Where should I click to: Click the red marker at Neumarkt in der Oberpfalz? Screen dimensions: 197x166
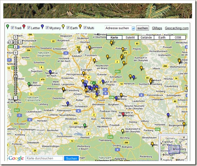tap(123, 115)
